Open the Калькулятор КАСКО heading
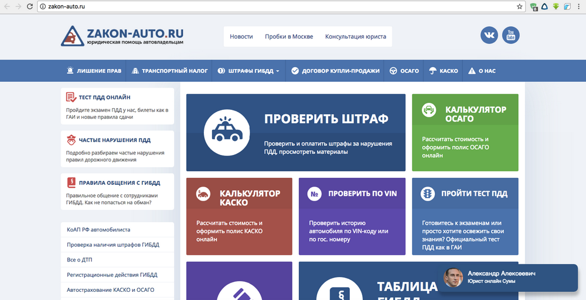Image resolution: width=586 pixels, height=300 pixels. click(250, 198)
